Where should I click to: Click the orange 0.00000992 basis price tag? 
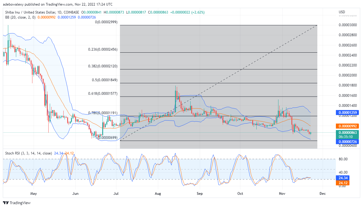click(x=348, y=126)
